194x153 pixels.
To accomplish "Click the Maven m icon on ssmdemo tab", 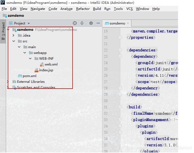I will pos(107,23).
